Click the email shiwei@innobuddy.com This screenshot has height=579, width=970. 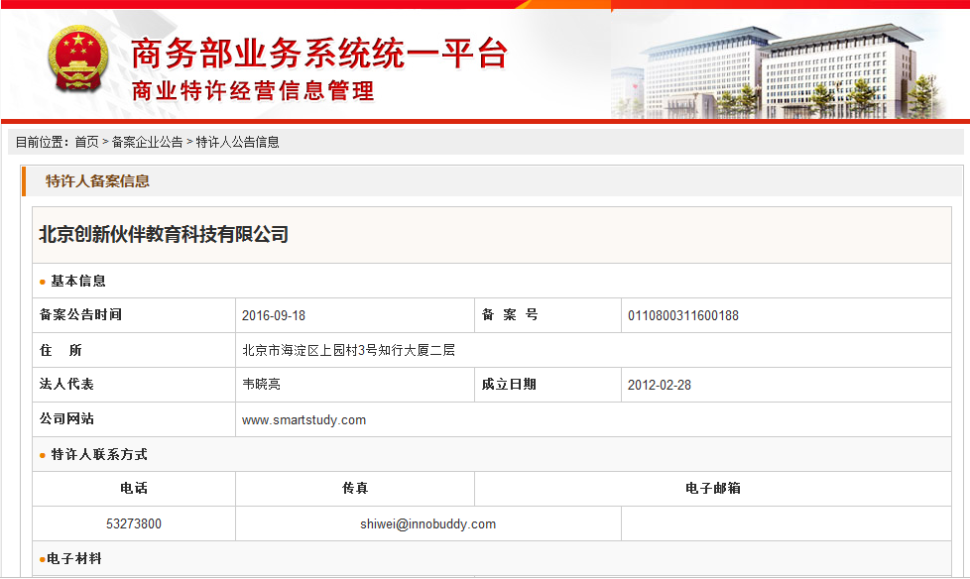pos(427,523)
